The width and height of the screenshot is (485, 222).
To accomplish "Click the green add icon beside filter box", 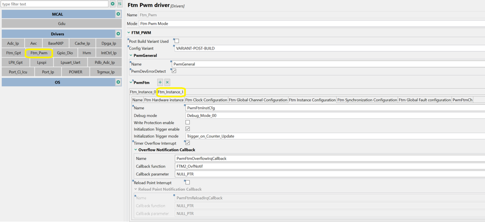I will pos(113,4).
